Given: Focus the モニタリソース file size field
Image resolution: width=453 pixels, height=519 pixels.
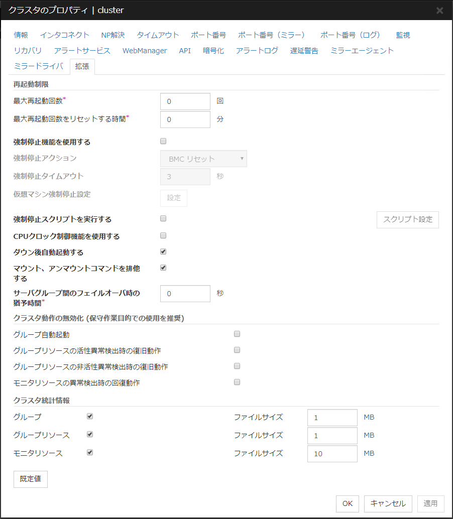Looking at the screenshot, I should 332,454.
